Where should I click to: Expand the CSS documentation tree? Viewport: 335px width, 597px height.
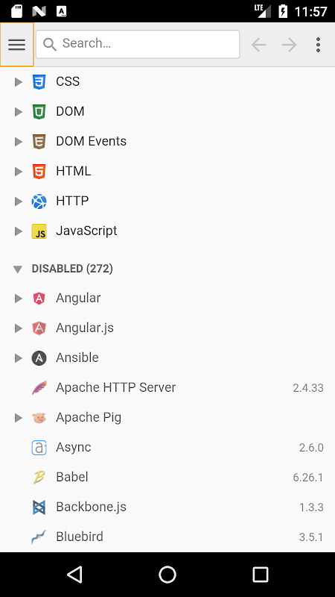[18, 81]
